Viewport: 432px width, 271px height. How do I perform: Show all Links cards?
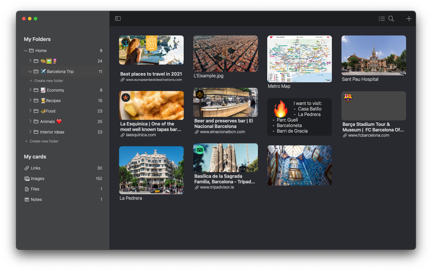pyautogui.click(x=63, y=168)
